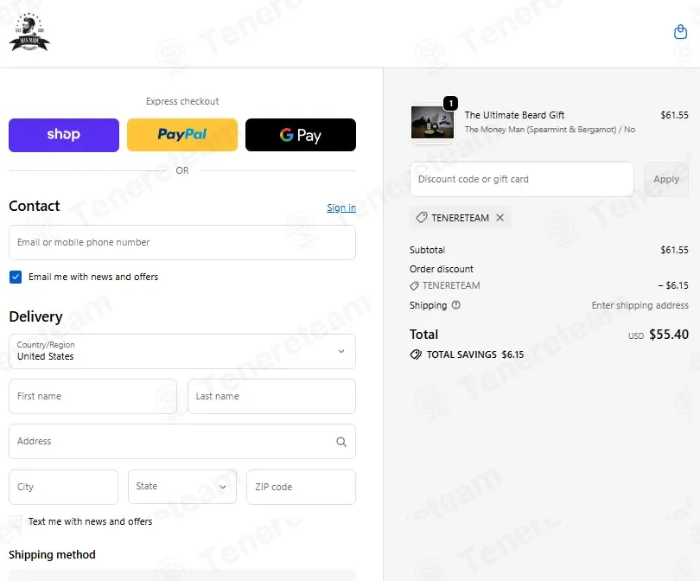Enable Text me with news and offers

(x=16, y=521)
